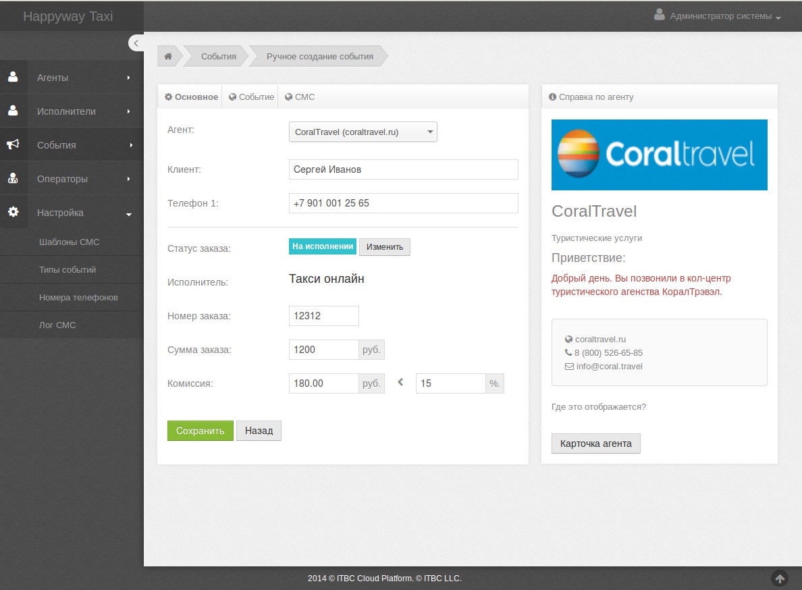
Task: Click the Такси онлайн performer text
Action: tap(326, 279)
